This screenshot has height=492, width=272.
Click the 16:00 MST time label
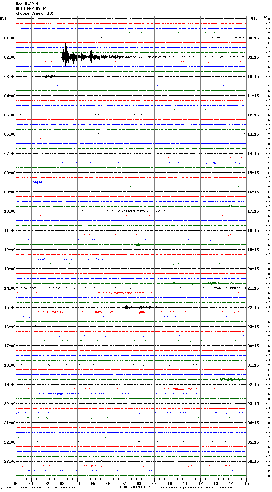pyautogui.click(x=10, y=327)
